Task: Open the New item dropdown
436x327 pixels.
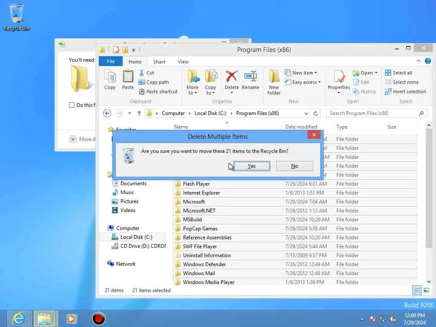Action: (x=301, y=73)
